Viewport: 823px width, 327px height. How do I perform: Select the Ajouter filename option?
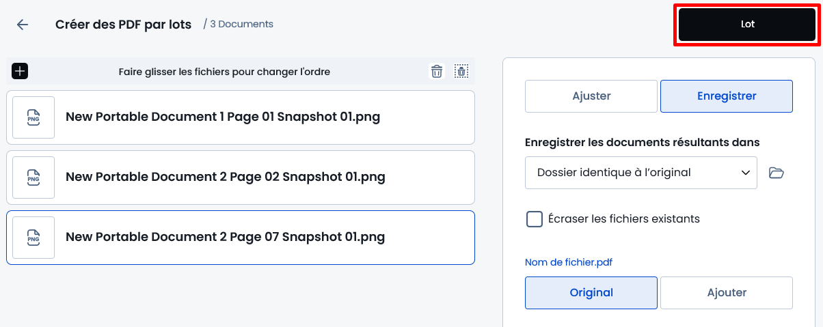coord(727,293)
